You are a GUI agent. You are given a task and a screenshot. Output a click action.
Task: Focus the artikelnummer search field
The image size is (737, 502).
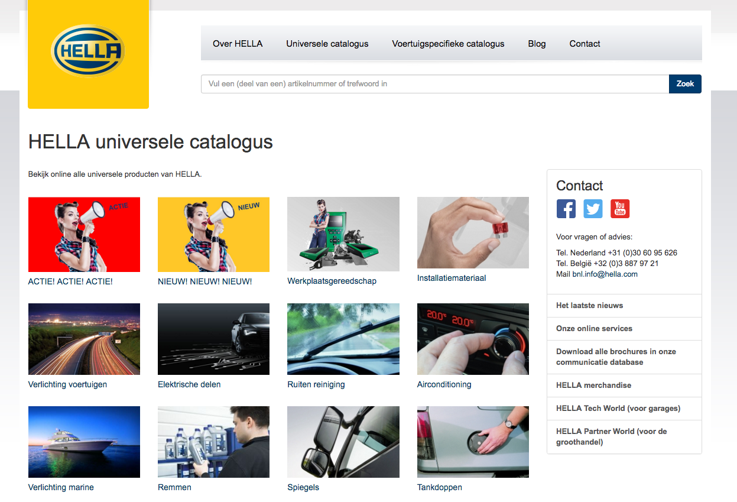(435, 84)
